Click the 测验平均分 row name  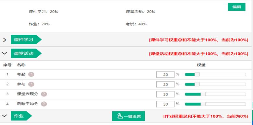[28, 104]
